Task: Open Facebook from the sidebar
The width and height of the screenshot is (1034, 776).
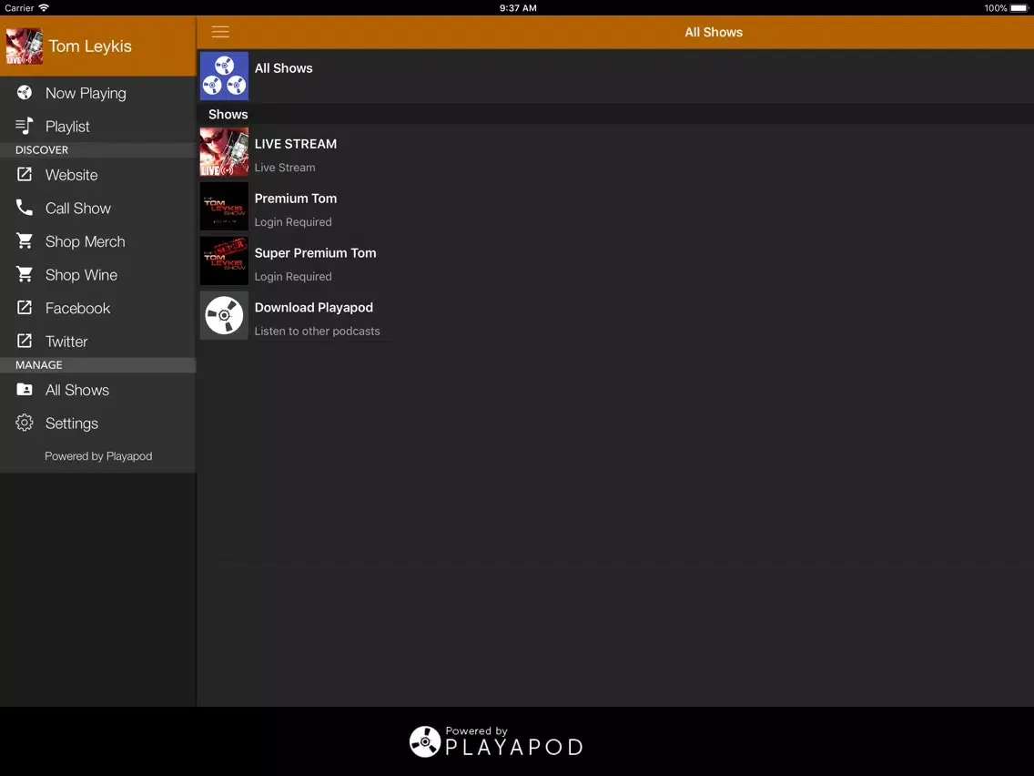Action: pos(97,308)
